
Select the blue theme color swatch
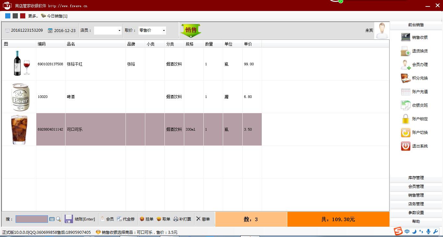(x=7, y=16)
